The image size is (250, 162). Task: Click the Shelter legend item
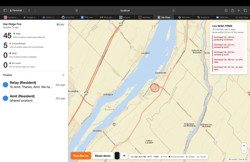click(190, 157)
